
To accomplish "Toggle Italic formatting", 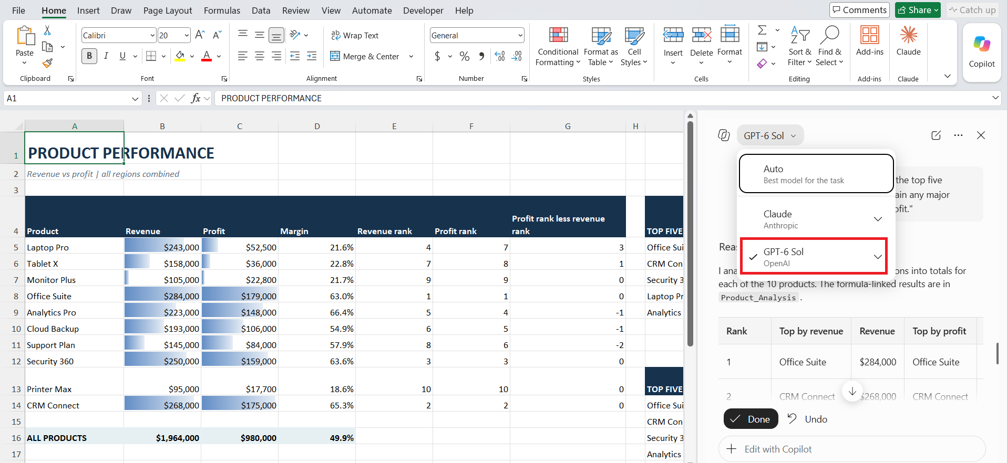I will [106, 56].
